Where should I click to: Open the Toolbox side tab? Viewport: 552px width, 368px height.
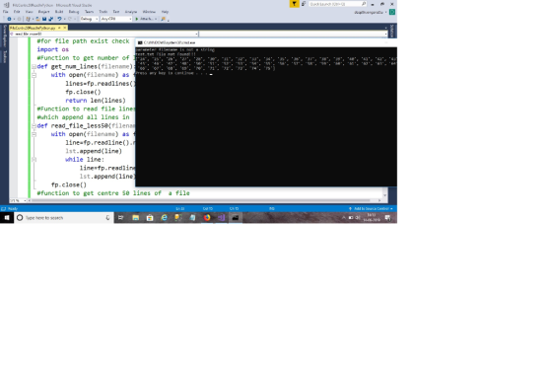pyautogui.click(x=5, y=56)
